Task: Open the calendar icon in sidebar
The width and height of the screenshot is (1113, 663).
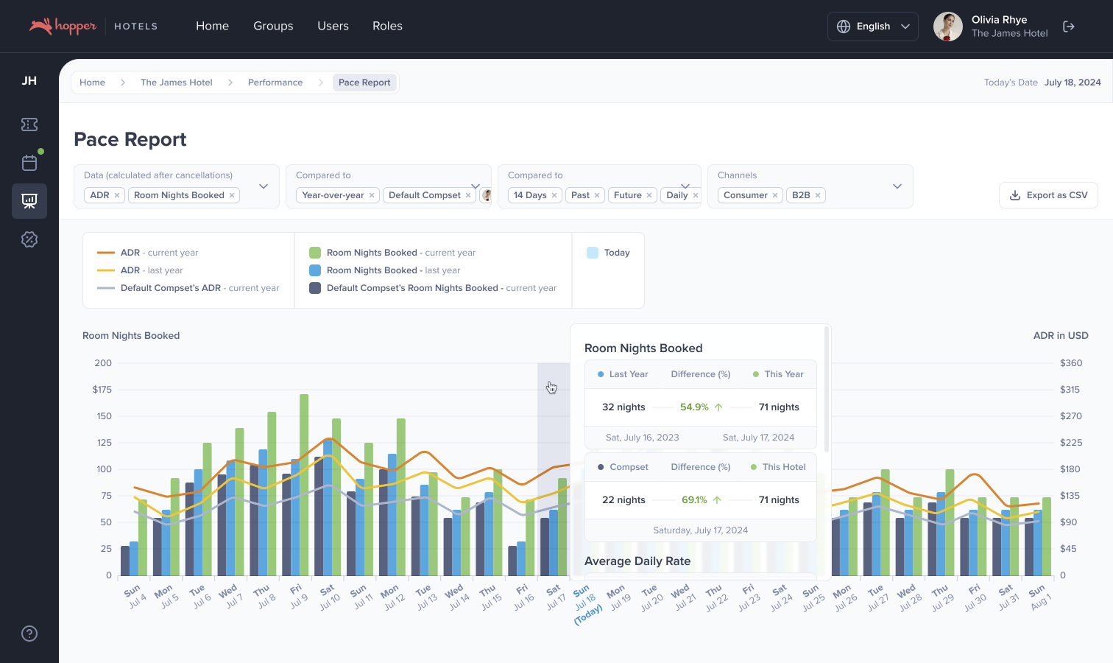Action: 29,163
